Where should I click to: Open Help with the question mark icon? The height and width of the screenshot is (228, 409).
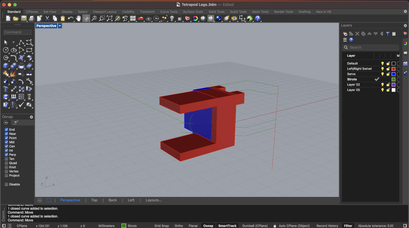point(258,18)
